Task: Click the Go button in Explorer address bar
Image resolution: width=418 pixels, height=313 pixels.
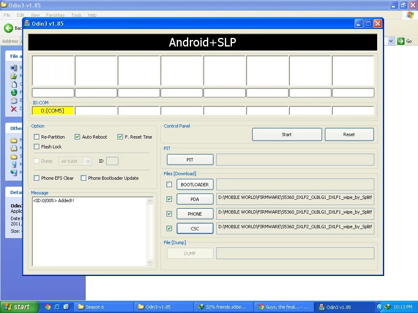Action: coord(405,41)
